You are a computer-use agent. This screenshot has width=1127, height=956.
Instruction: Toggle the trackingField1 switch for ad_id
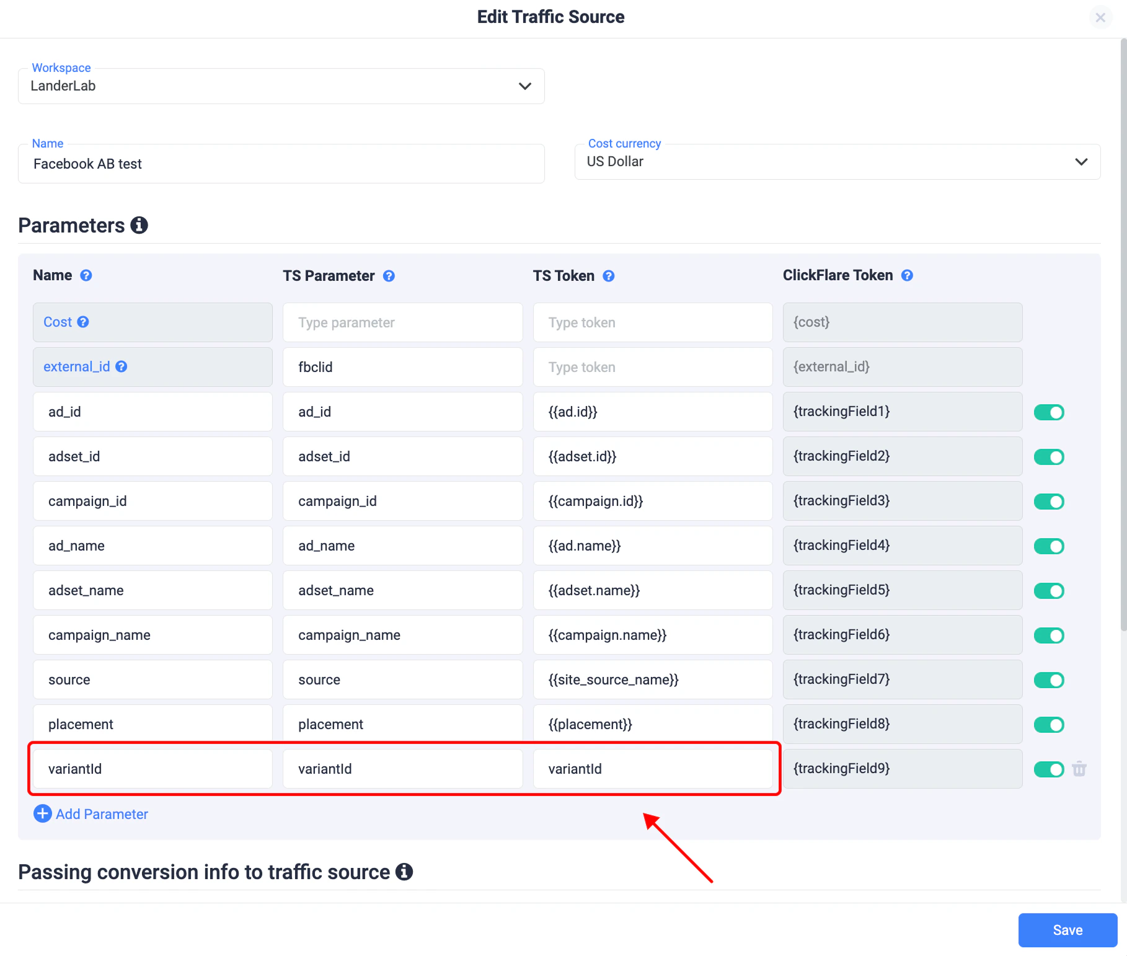1049,412
